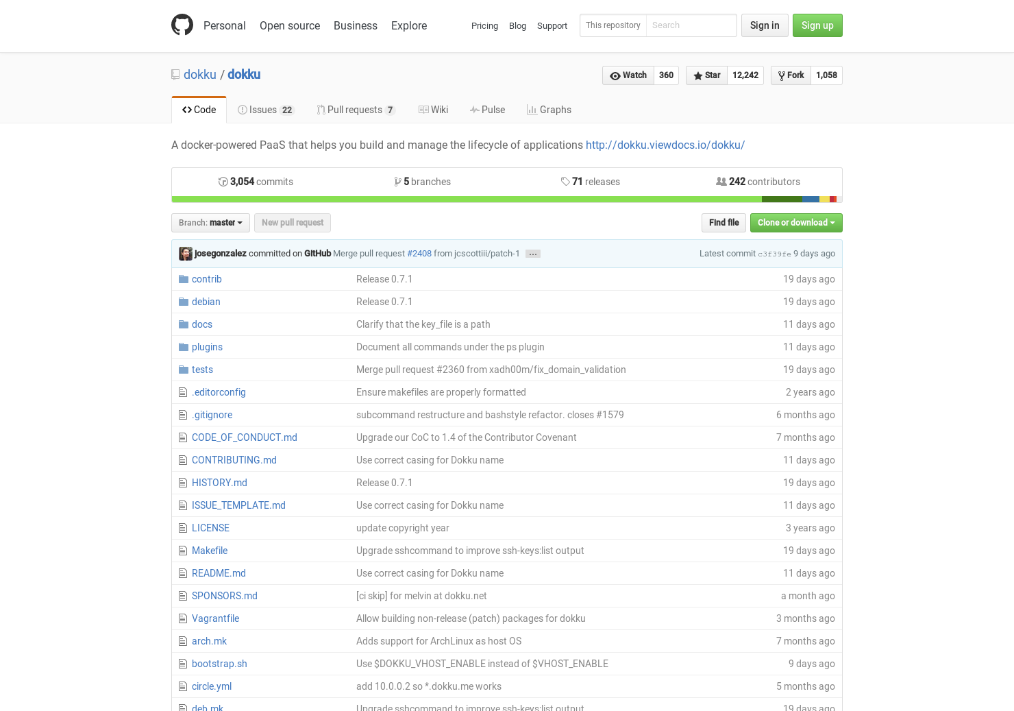1014x711 pixels.
Task: Click the file icon next to Vagrantfile
Action: click(183, 618)
